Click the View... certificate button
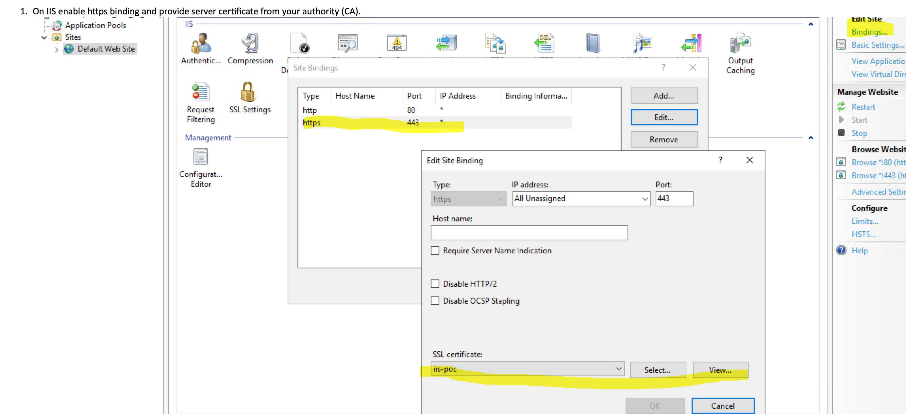 point(720,370)
